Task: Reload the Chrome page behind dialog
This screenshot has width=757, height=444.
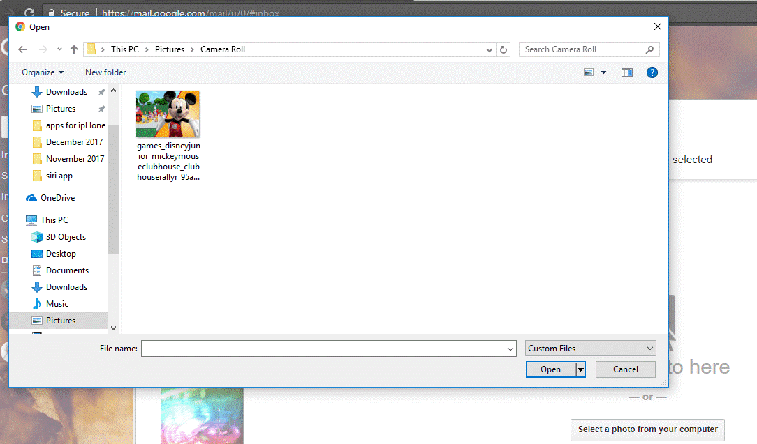Action: pos(29,13)
